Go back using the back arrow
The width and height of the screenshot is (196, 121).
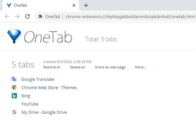[7, 16]
